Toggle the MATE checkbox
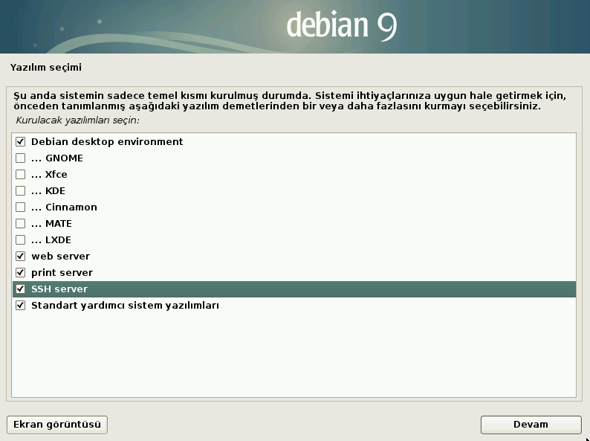The height and width of the screenshot is (441, 590). point(20,223)
